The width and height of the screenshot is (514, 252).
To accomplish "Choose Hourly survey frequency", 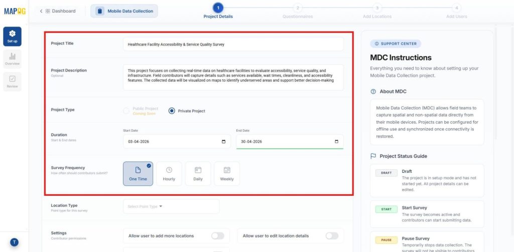I will [169, 174].
